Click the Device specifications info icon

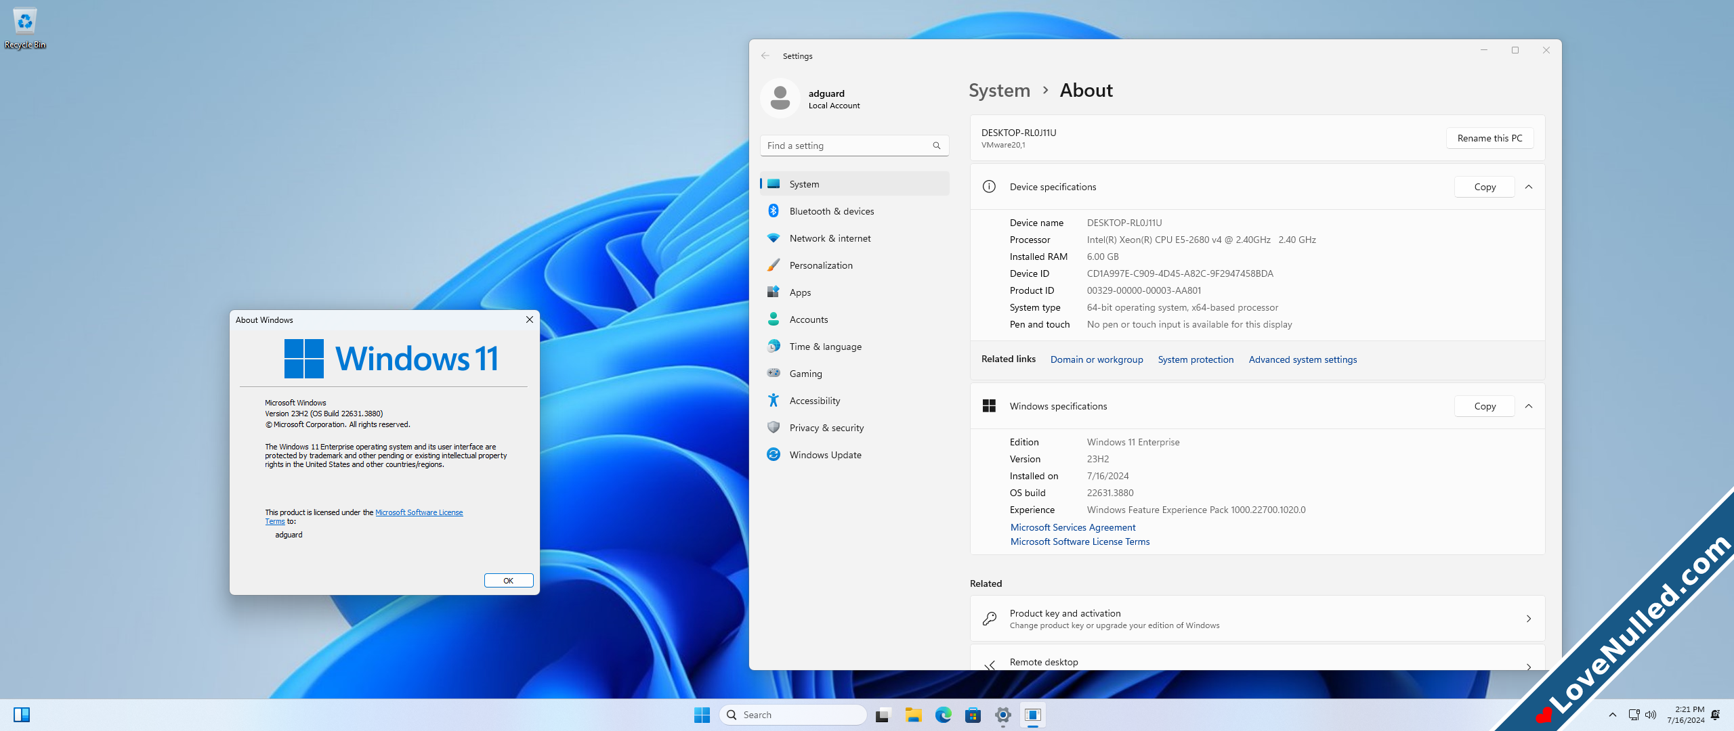[989, 187]
